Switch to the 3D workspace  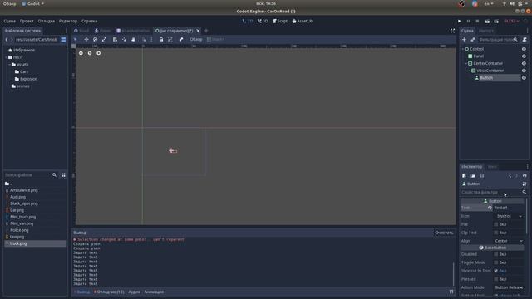[263, 21]
